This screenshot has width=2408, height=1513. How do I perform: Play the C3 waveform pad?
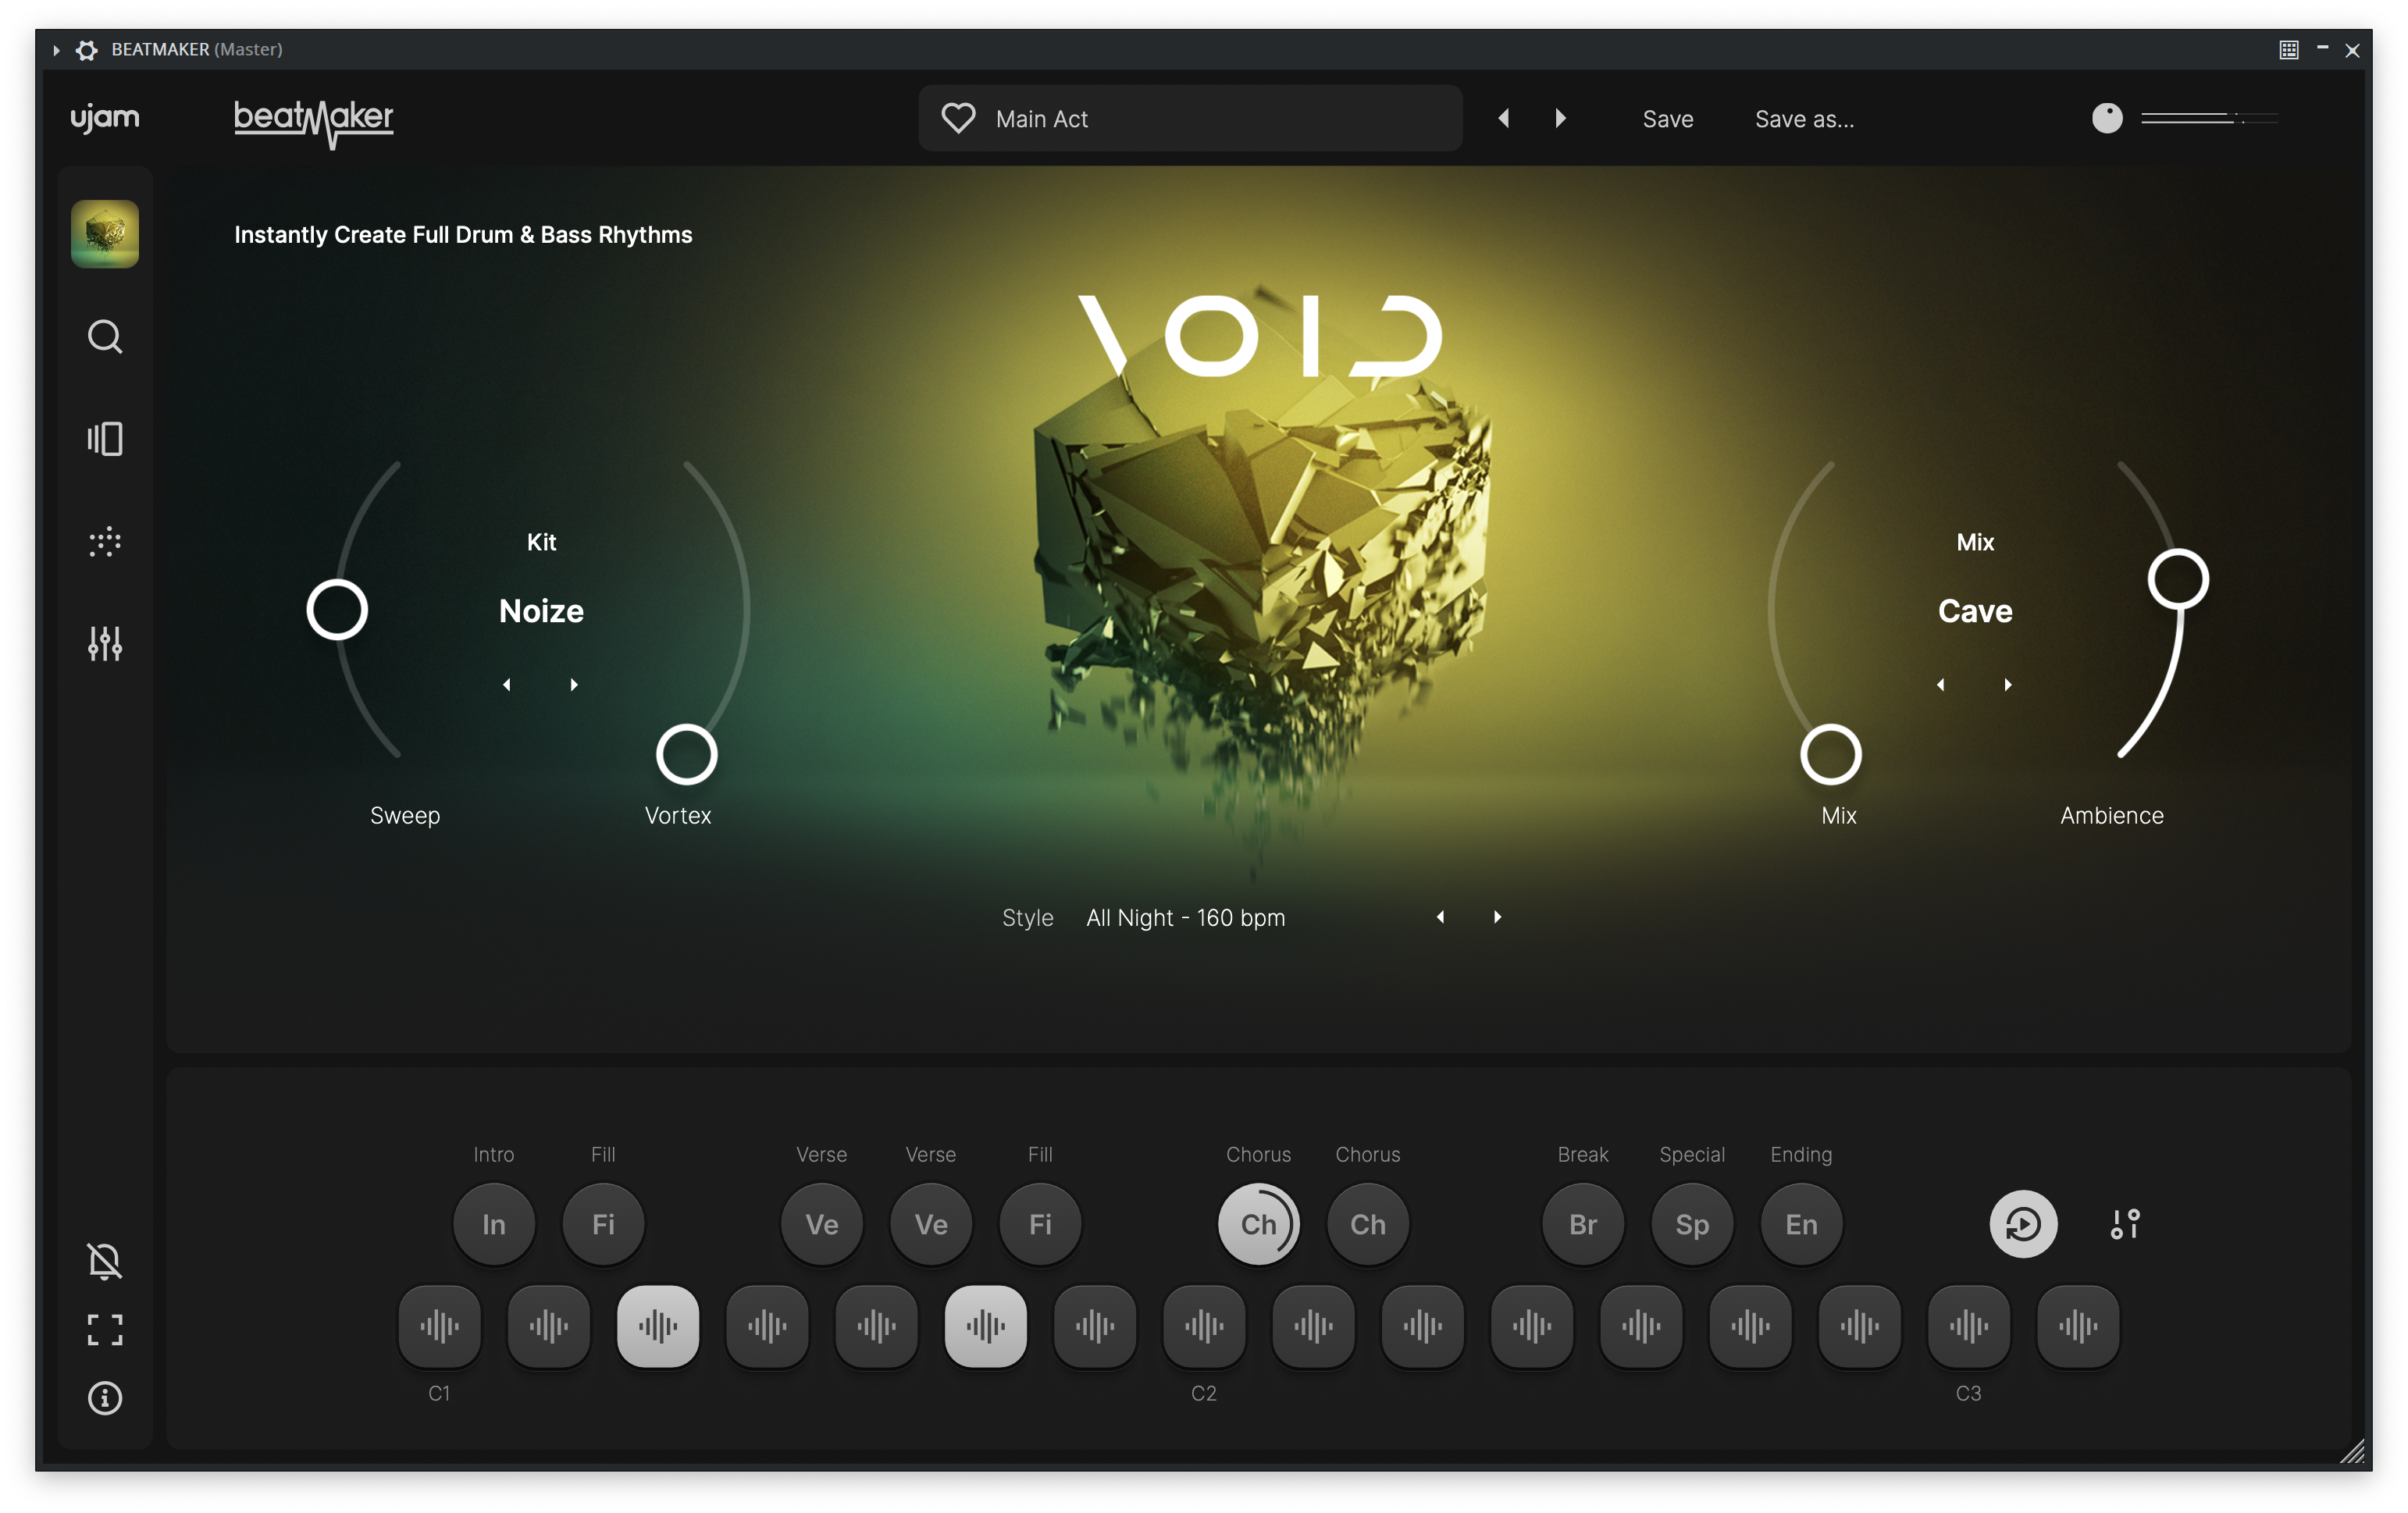(1969, 1327)
